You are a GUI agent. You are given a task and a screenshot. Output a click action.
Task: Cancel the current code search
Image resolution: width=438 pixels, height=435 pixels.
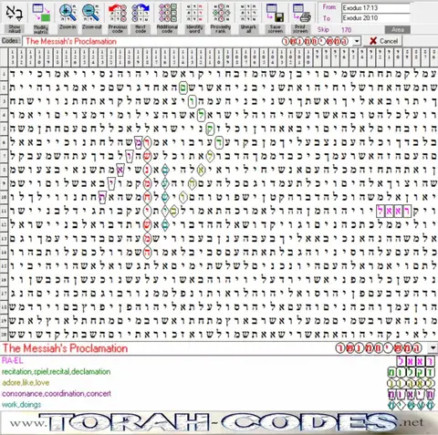[383, 41]
